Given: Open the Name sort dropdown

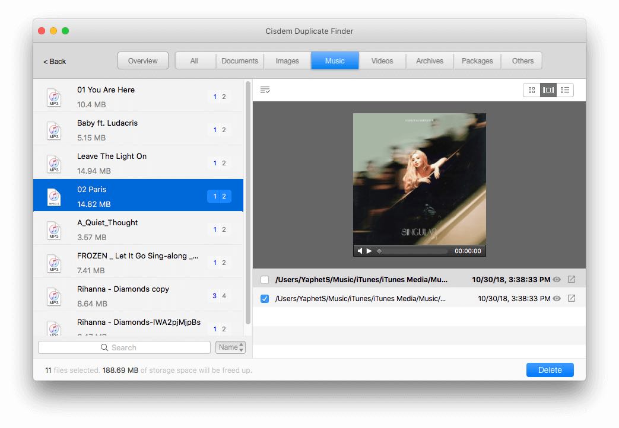Looking at the screenshot, I should (230, 347).
